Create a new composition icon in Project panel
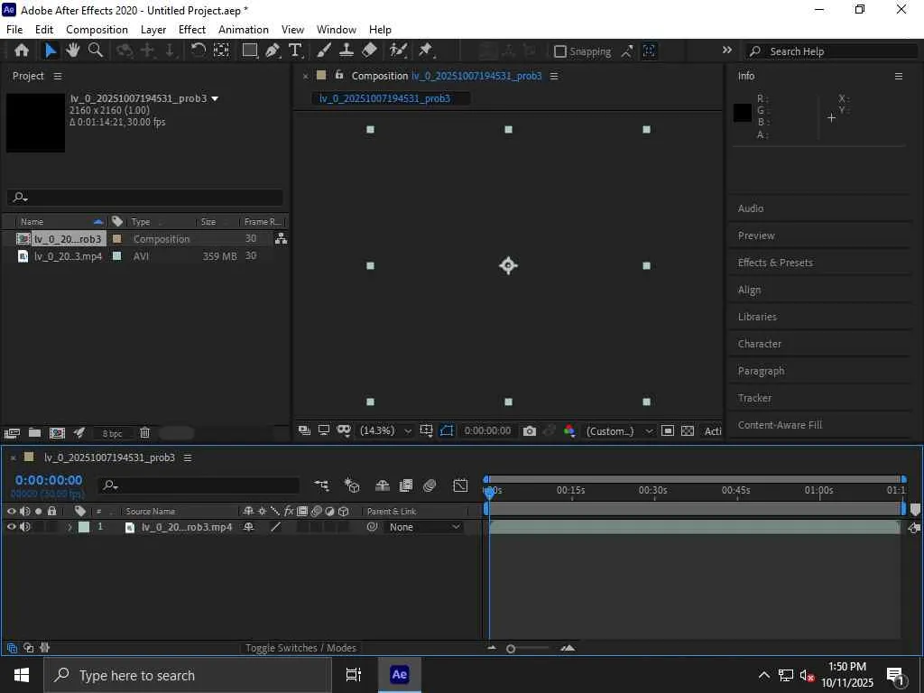924x693 pixels. point(57,433)
